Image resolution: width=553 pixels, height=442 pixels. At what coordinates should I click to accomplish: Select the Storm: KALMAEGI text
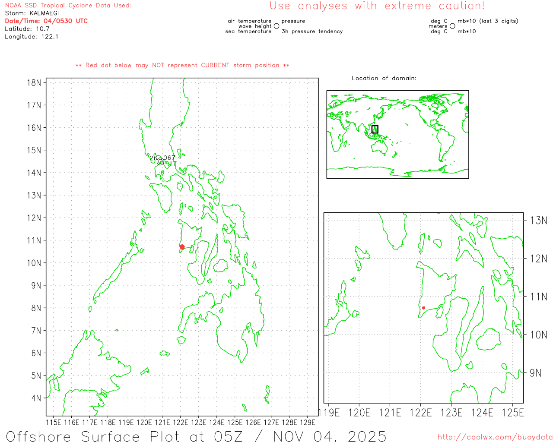coord(32,13)
